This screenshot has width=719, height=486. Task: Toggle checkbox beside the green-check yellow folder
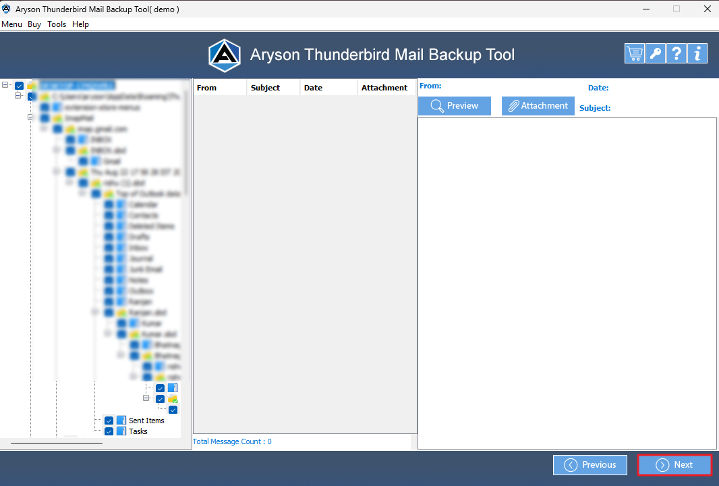(x=160, y=399)
